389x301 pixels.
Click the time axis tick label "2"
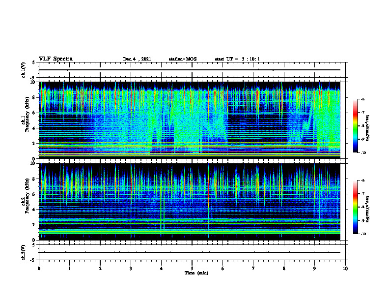(x=100, y=269)
